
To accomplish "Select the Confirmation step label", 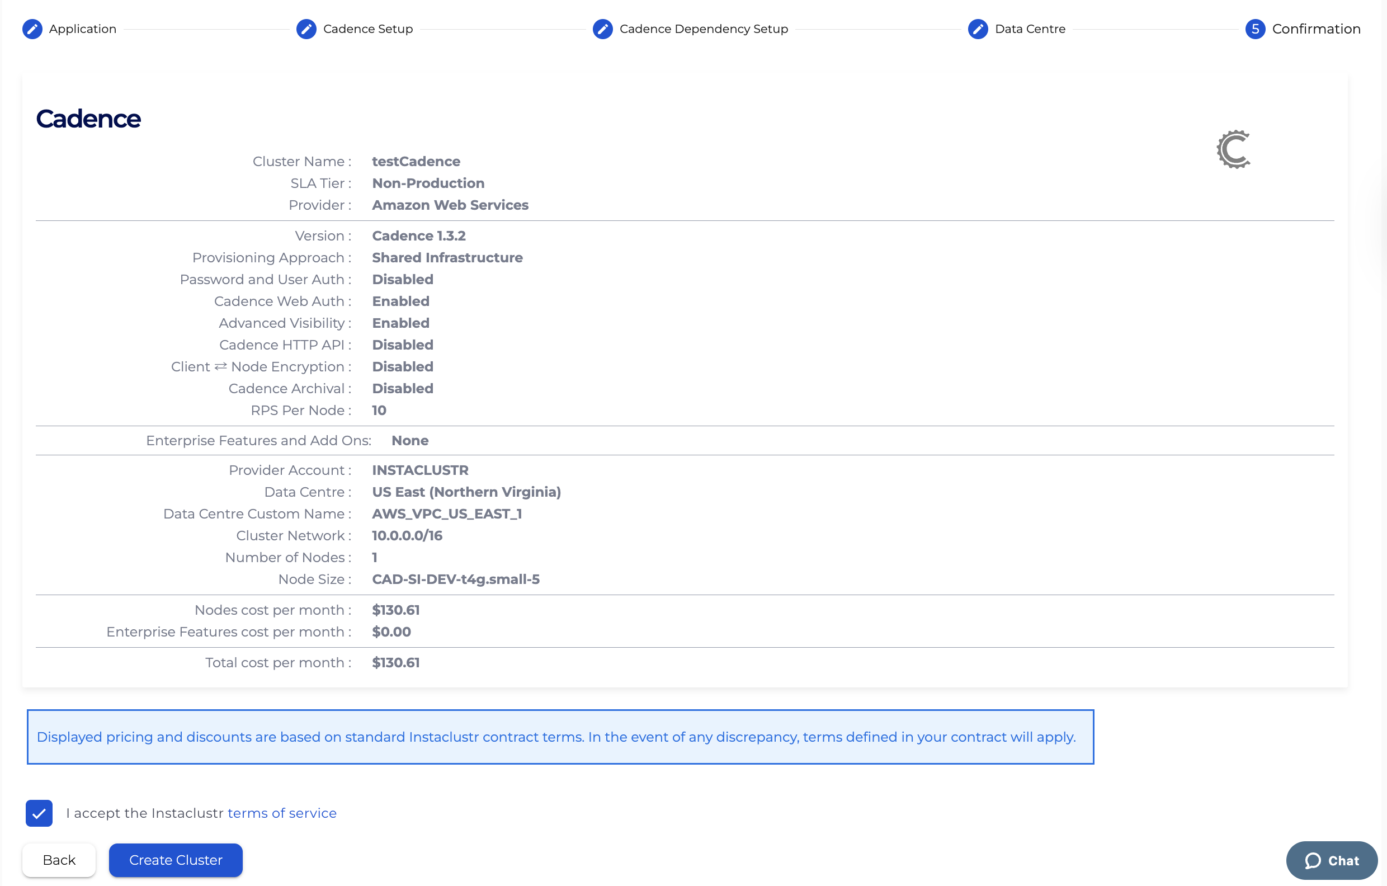I will click(1315, 29).
